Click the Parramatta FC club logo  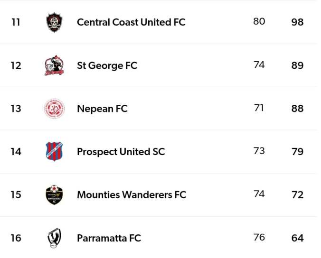coord(54,238)
